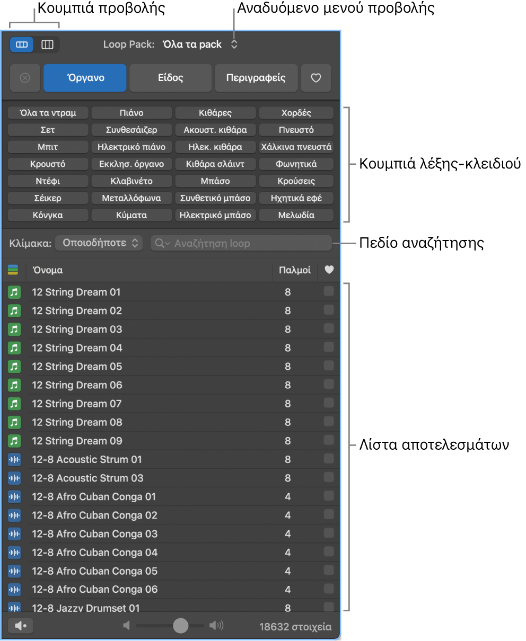
Task: Open the Κλίμακα scale dropdown
Action: (x=99, y=243)
